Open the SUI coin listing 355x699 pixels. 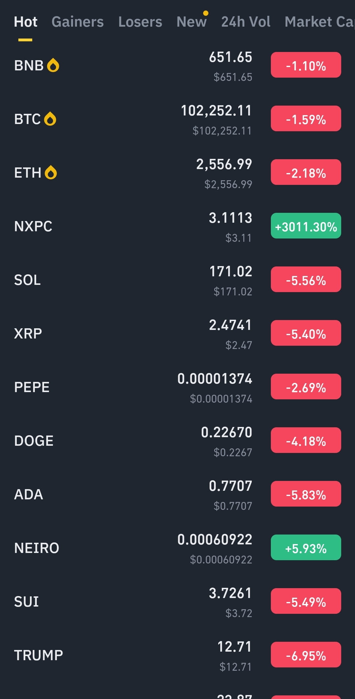pos(177,602)
